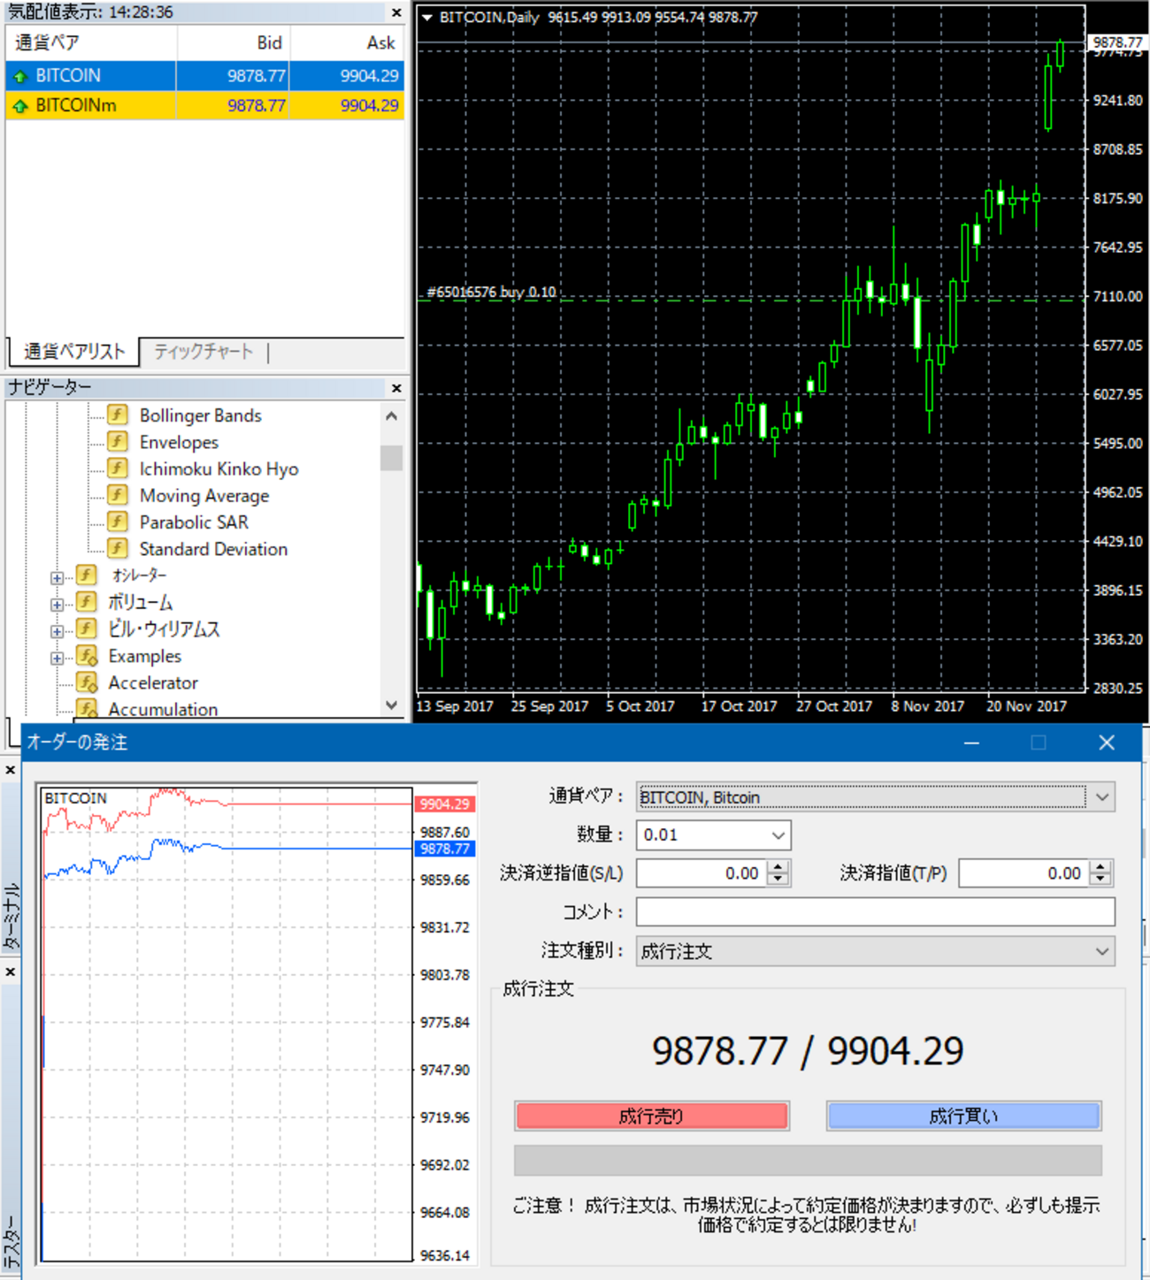Viewport: 1150px width, 1280px height.
Task: Click the green arrow icon beside BITCOINm
Action: point(19,106)
